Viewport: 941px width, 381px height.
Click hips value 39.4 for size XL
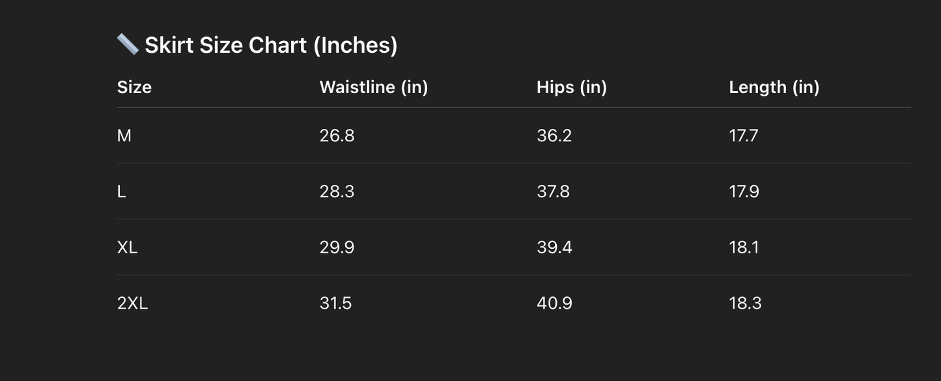tap(555, 247)
